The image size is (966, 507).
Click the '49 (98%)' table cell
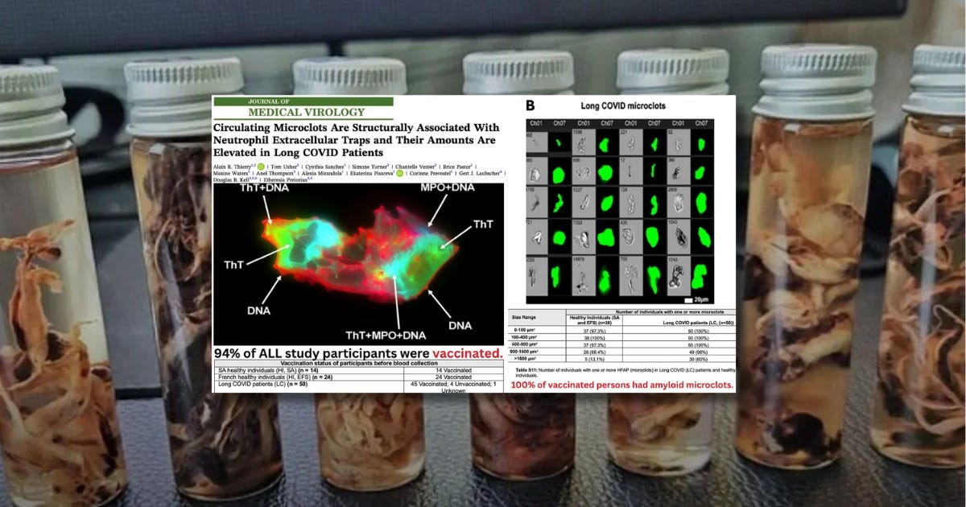[x=699, y=352]
